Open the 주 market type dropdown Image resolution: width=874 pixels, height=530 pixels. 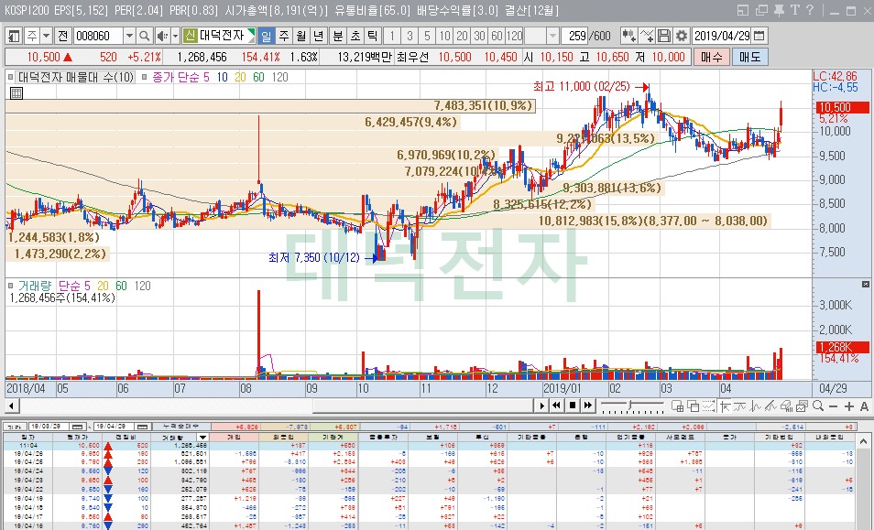pos(46,37)
